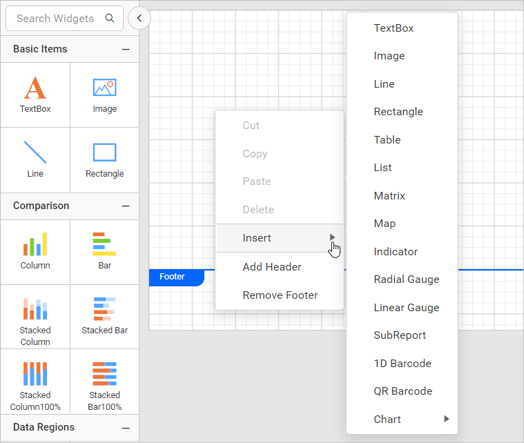Pick the Stacked Column chart widget
The width and height of the screenshot is (524, 443).
click(x=35, y=309)
